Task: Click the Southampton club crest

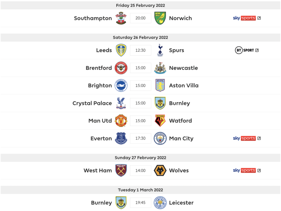Action: [121, 18]
